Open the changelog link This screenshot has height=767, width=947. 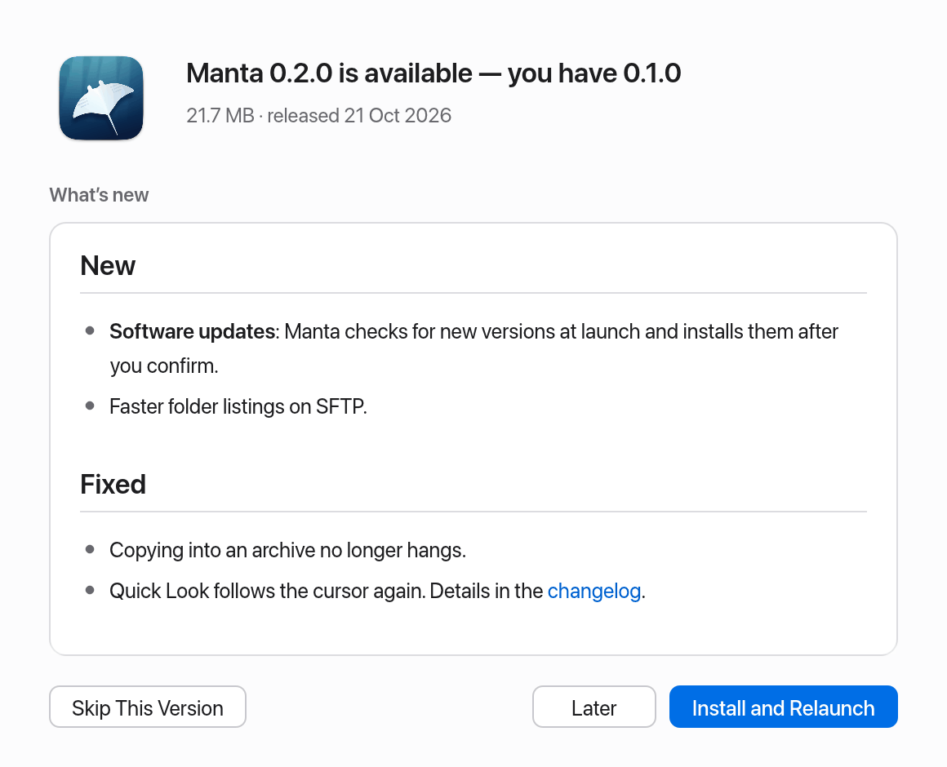click(x=594, y=591)
